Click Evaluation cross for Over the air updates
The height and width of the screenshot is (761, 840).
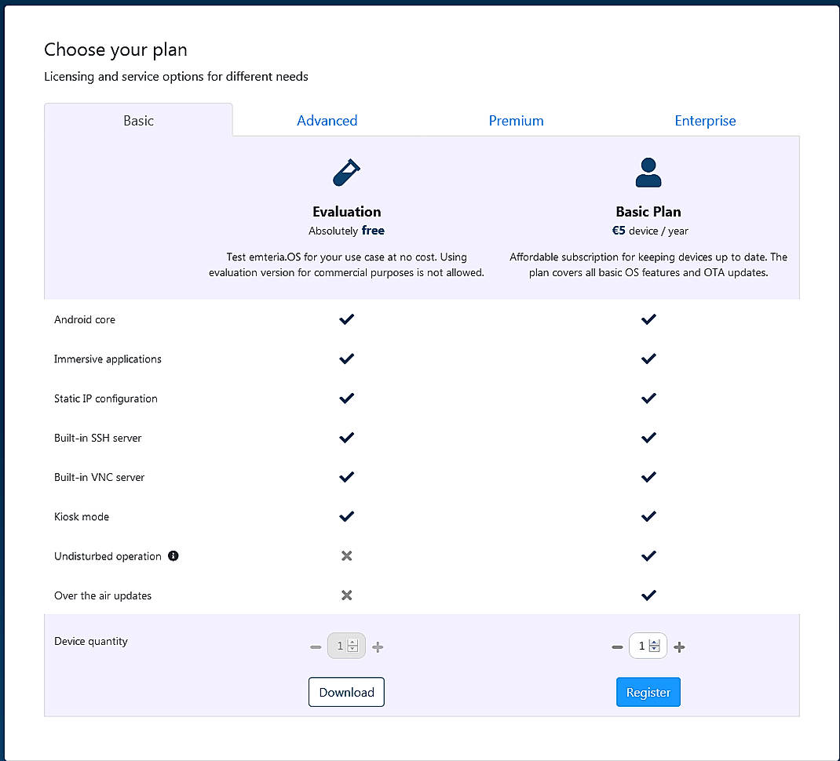(347, 595)
